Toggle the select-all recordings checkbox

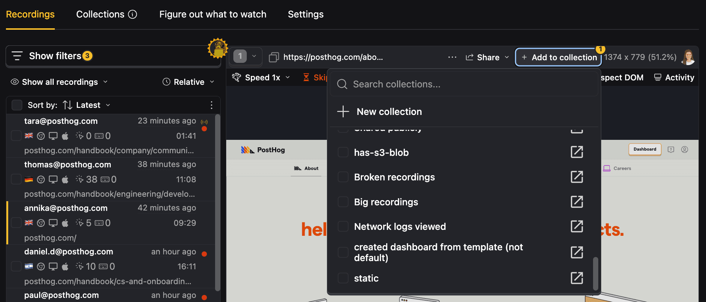(x=17, y=105)
